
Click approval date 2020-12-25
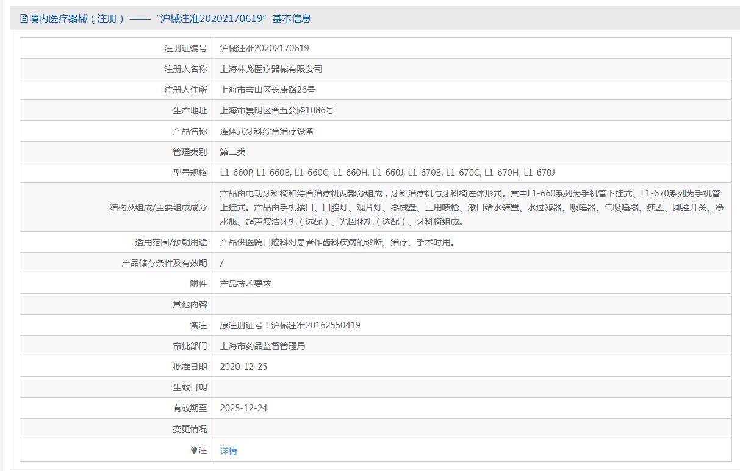(243, 367)
